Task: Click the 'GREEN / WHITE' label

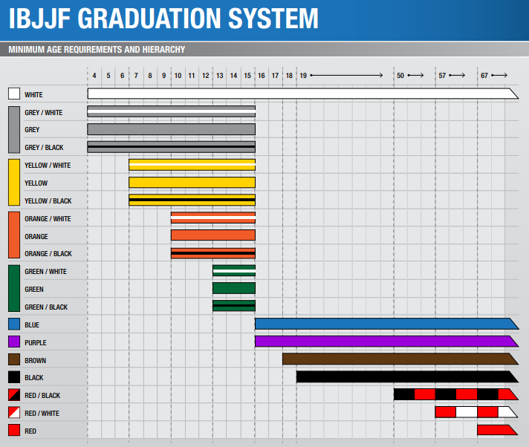Action: (45, 272)
